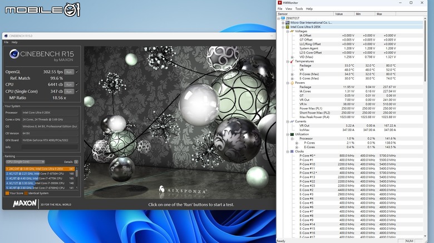Viewport: 434px width, 243px height.
Task: Select the IccMax current row
Action: (x=350, y=130)
